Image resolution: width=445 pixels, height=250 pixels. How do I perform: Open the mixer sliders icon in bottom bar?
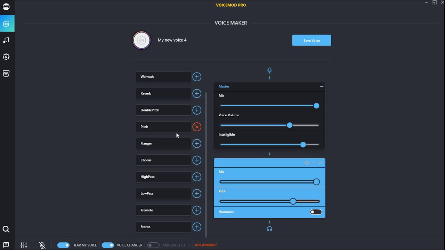point(24,245)
